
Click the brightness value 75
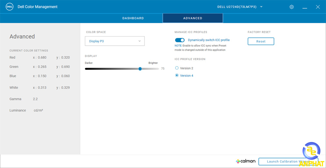tap(163, 68)
